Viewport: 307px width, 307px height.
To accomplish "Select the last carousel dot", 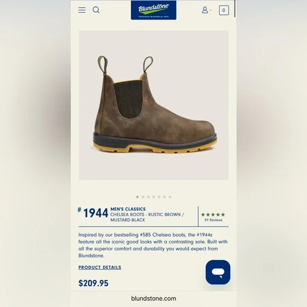I will pyautogui.click(x=170, y=197).
